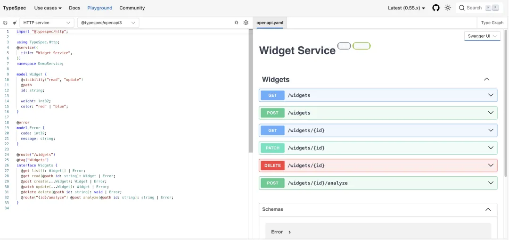The height and width of the screenshot is (240, 509).
Task: Toggle the light/dark theme sun icon
Action: click(448, 8)
